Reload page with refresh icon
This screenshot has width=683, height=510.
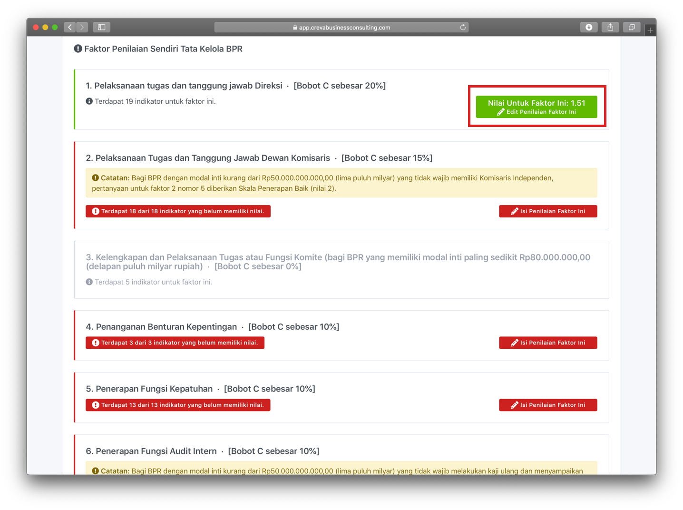(463, 27)
